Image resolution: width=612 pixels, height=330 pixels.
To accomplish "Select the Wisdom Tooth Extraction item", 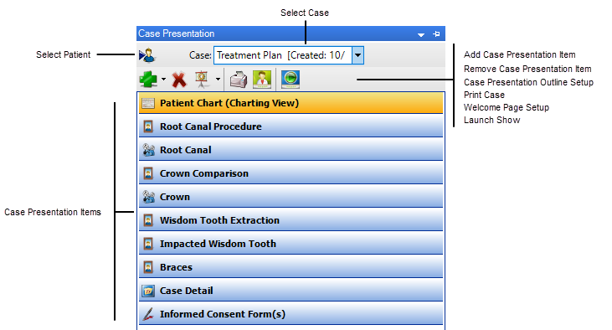I will click(x=291, y=220).
